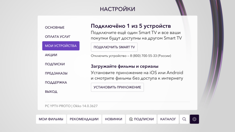Screen dimensions: 235x132
Task: Click the settings gear icon
Action: click(x=194, y=119)
